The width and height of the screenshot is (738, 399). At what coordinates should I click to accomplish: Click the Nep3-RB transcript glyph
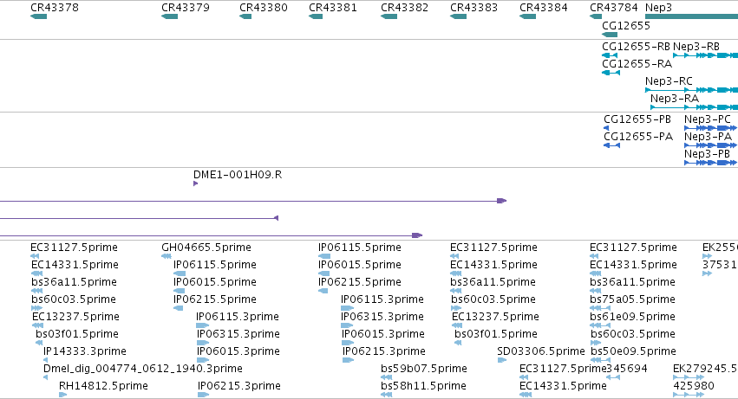pyautogui.click(x=706, y=55)
